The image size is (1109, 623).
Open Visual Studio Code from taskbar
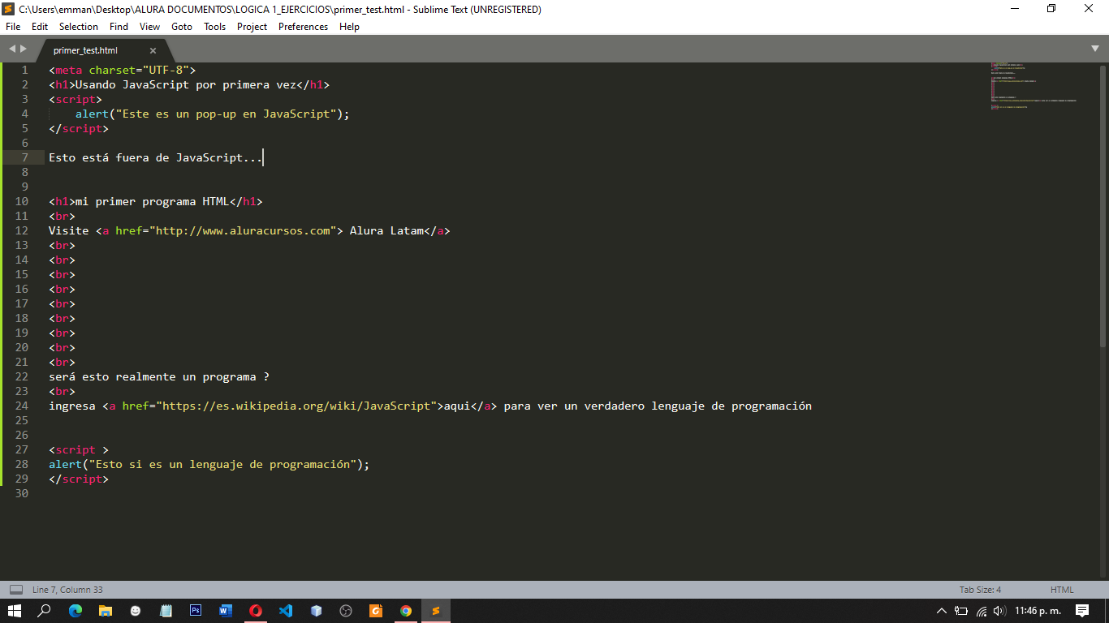[286, 611]
